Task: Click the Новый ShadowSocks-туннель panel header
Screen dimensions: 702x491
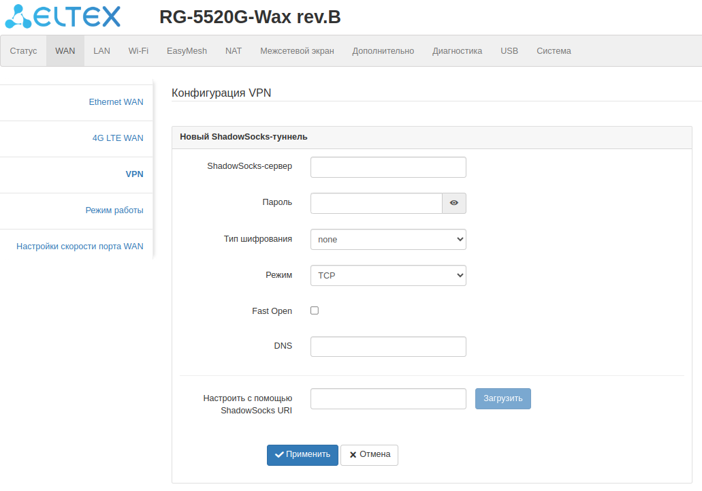Action: (432, 138)
